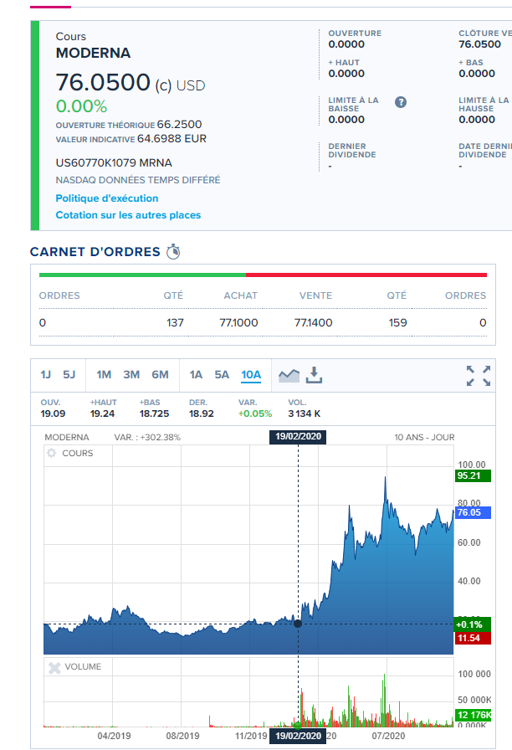Open the COURS settings gear in the chart
The height and width of the screenshot is (750, 512).
coord(52,453)
